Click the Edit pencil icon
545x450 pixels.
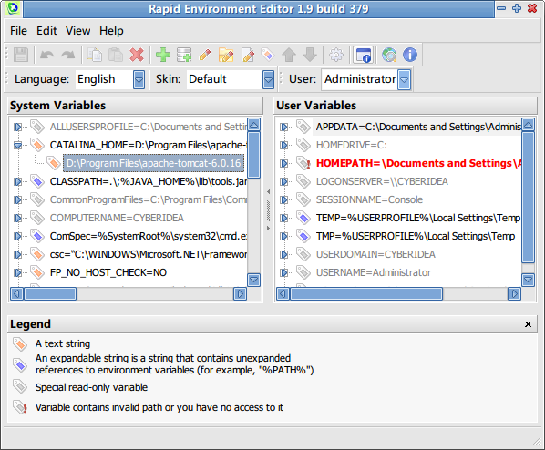(x=205, y=55)
